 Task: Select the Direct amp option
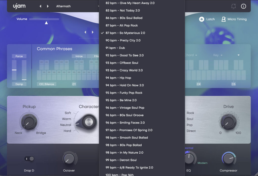pyautogui.click(x=191, y=131)
